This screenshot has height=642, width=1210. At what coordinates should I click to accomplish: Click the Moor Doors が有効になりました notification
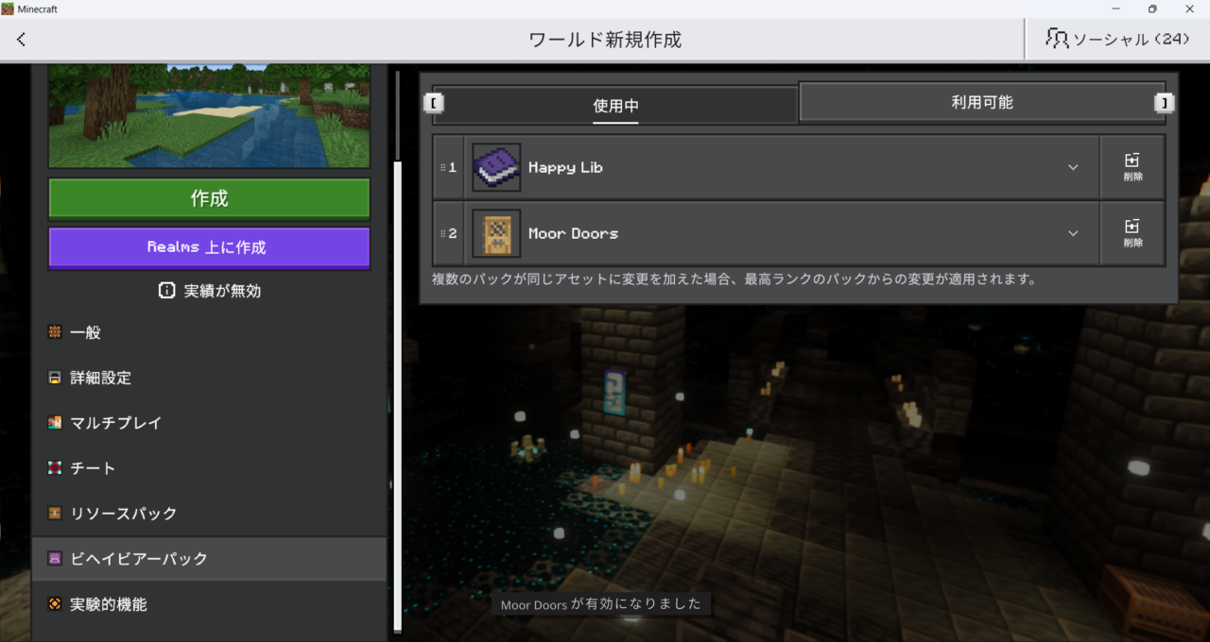(x=601, y=604)
